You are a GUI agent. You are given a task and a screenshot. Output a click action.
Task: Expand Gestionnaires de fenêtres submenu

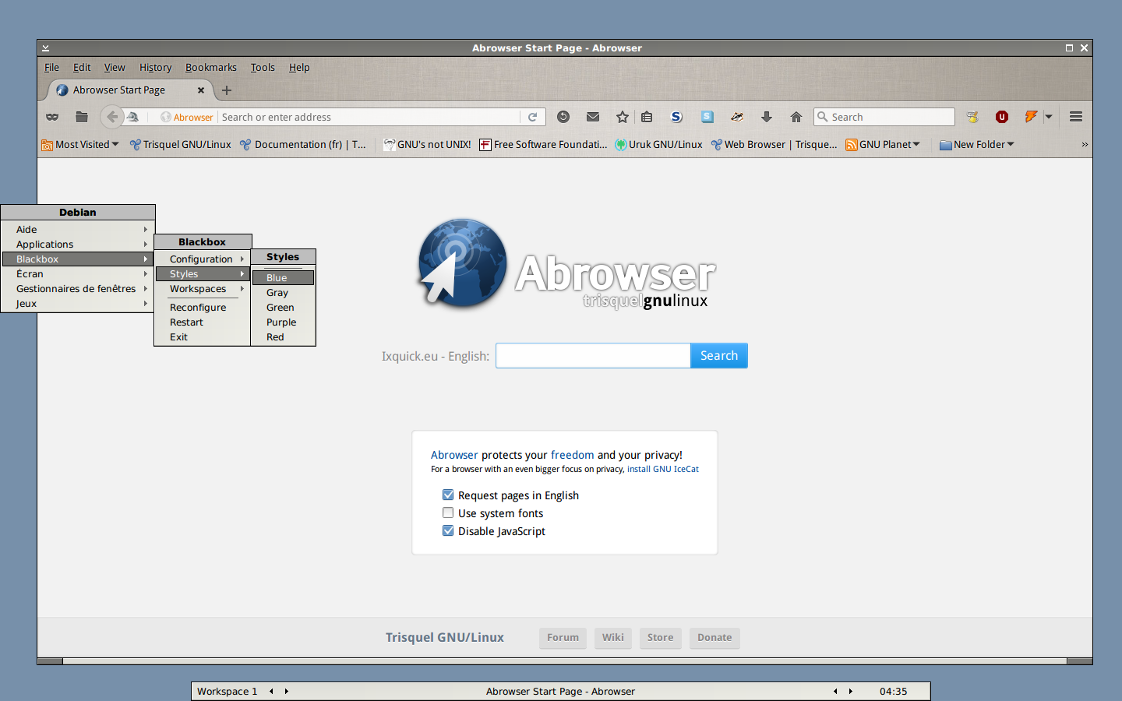click(x=78, y=288)
